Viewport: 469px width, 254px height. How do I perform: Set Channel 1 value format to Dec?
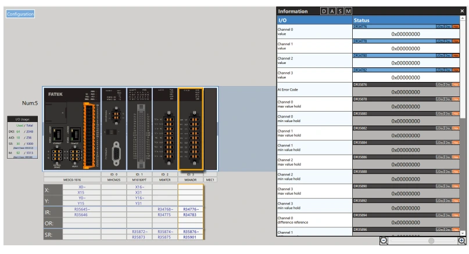pos(447,41)
